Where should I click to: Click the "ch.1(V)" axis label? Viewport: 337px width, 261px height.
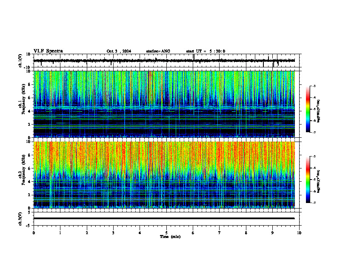[20, 61]
